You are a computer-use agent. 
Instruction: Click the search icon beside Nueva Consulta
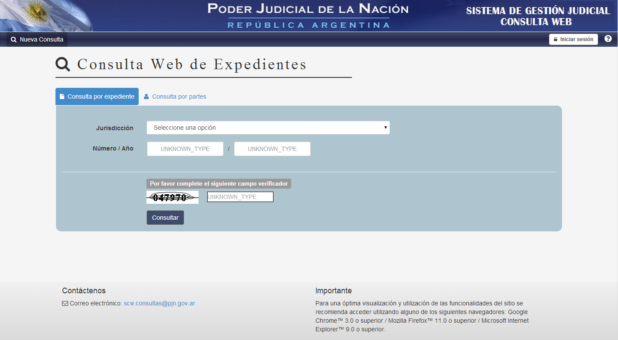[14, 40]
